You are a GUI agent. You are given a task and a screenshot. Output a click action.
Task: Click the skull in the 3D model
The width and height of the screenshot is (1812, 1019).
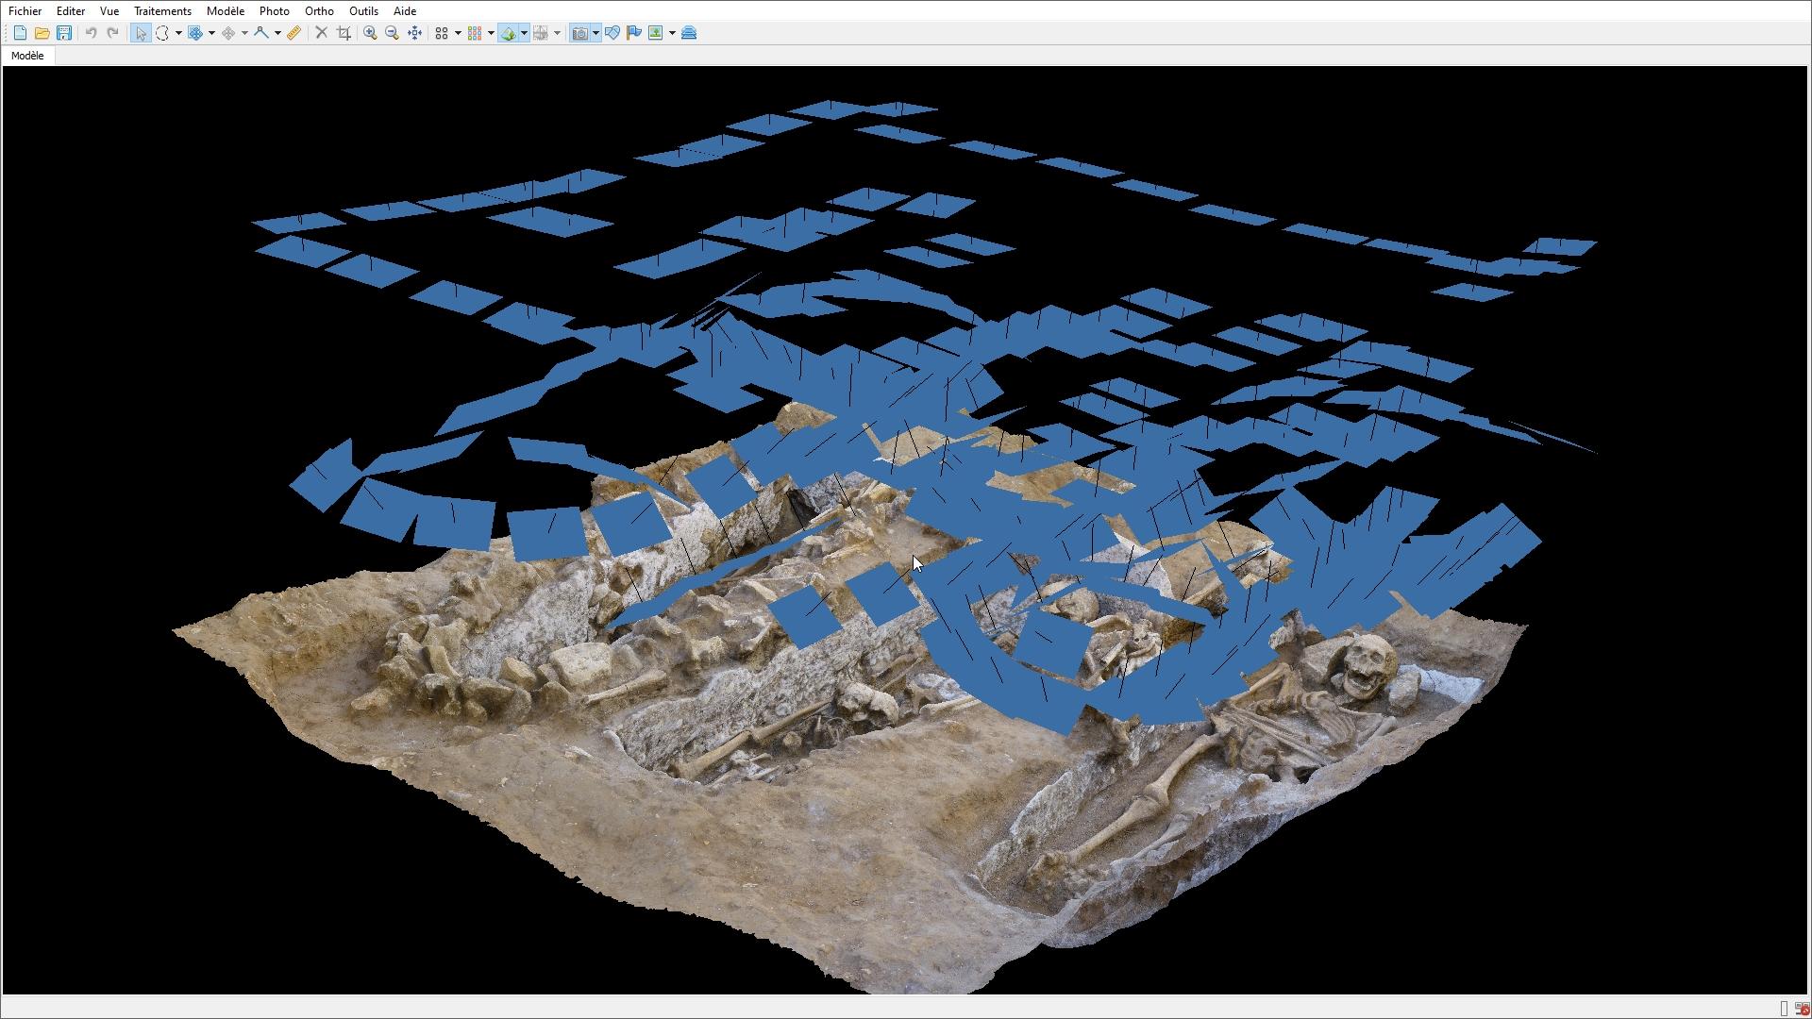[1365, 666]
